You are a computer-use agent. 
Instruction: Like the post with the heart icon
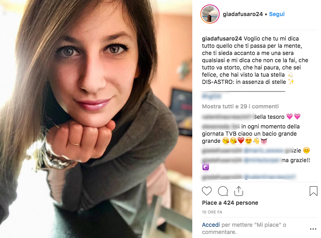[x=207, y=191]
